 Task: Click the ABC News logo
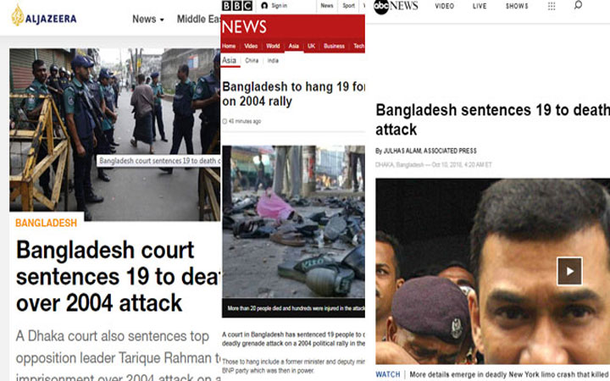[396, 7]
